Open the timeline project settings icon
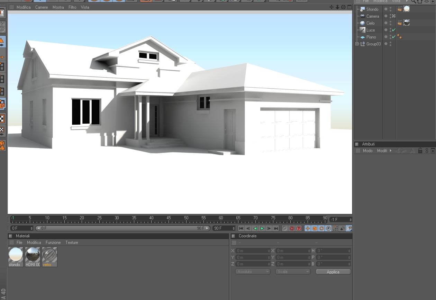This screenshot has height=300, width=436. [x=349, y=228]
